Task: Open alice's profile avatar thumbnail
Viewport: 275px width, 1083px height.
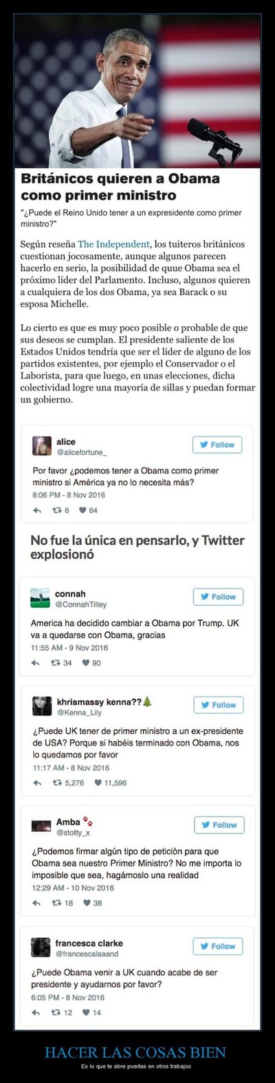Action: click(x=41, y=446)
